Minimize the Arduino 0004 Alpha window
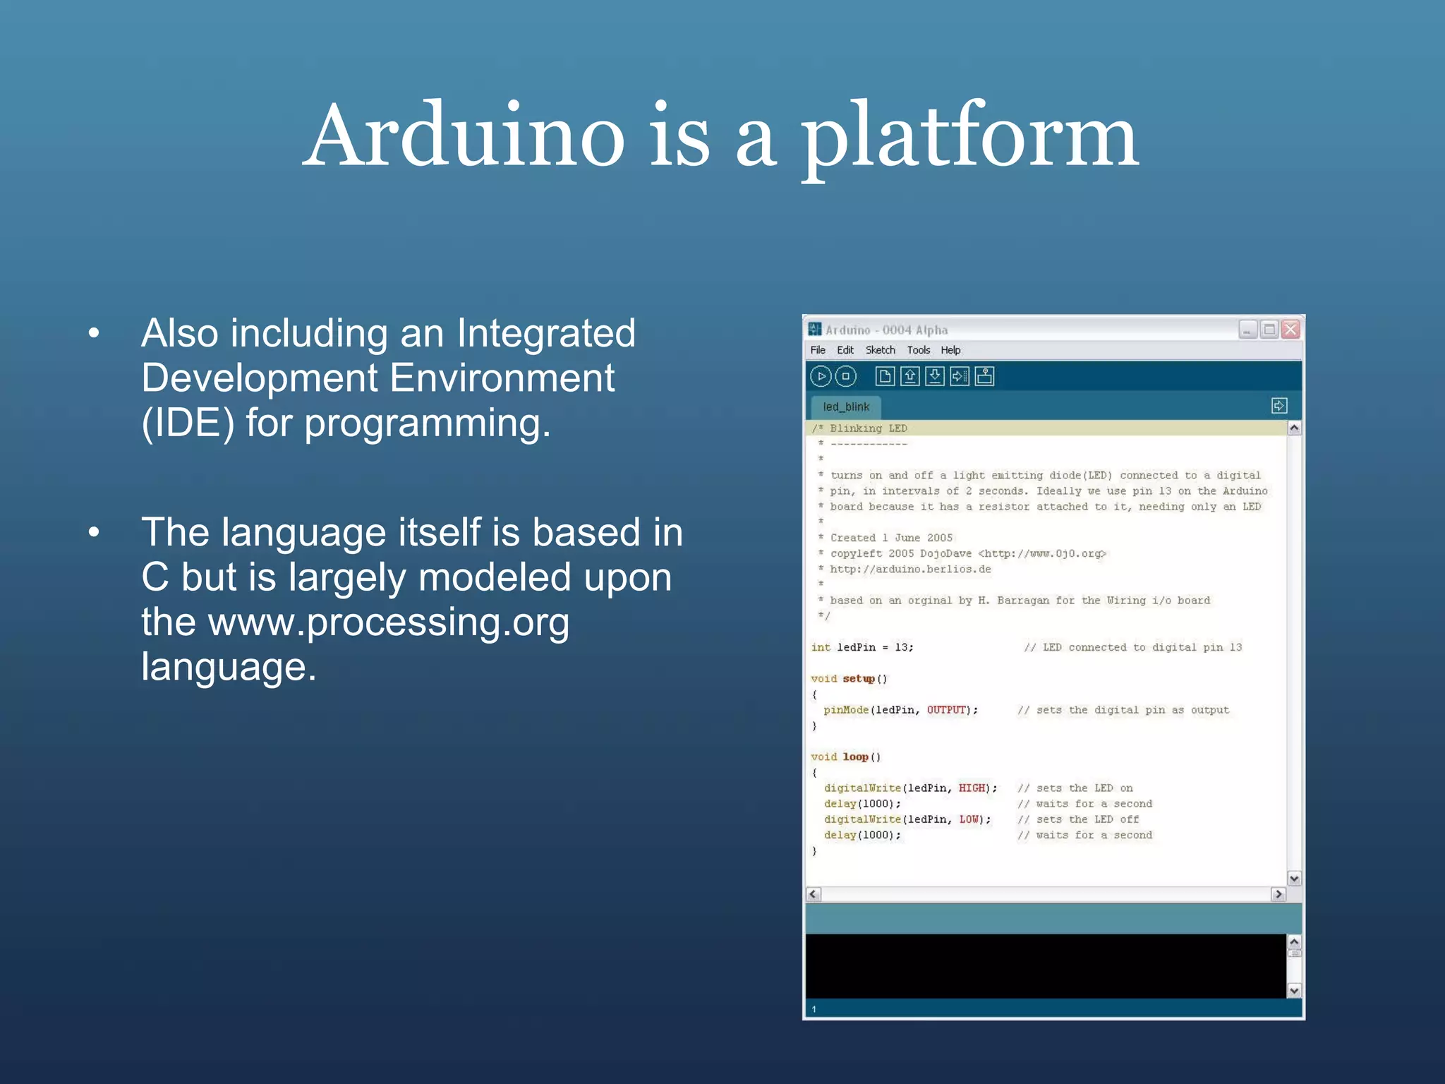Viewport: 1445px width, 1084px height. click(1248, 330)
